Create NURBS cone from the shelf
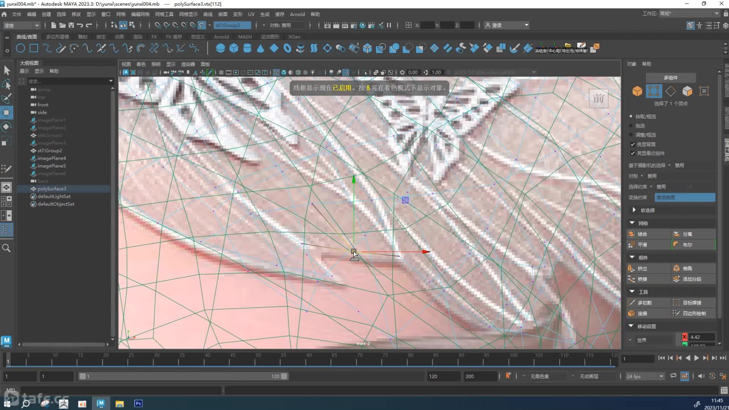This screenshot has height=410, width=729. point(260,48)
